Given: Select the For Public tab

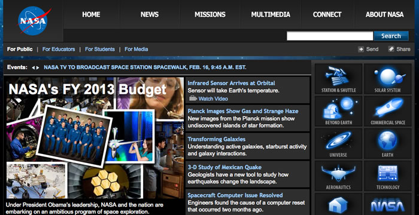Looking at the screenshot, I should coord(20,49).
